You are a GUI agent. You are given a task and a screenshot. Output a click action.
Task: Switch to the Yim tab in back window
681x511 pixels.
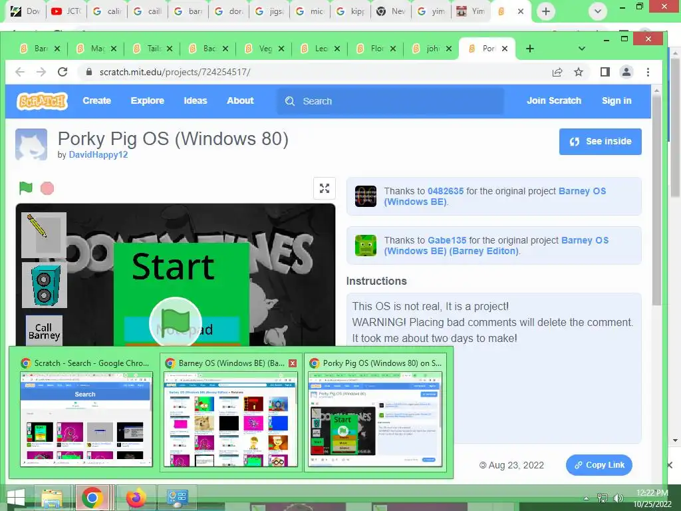(x=471, y=11)
